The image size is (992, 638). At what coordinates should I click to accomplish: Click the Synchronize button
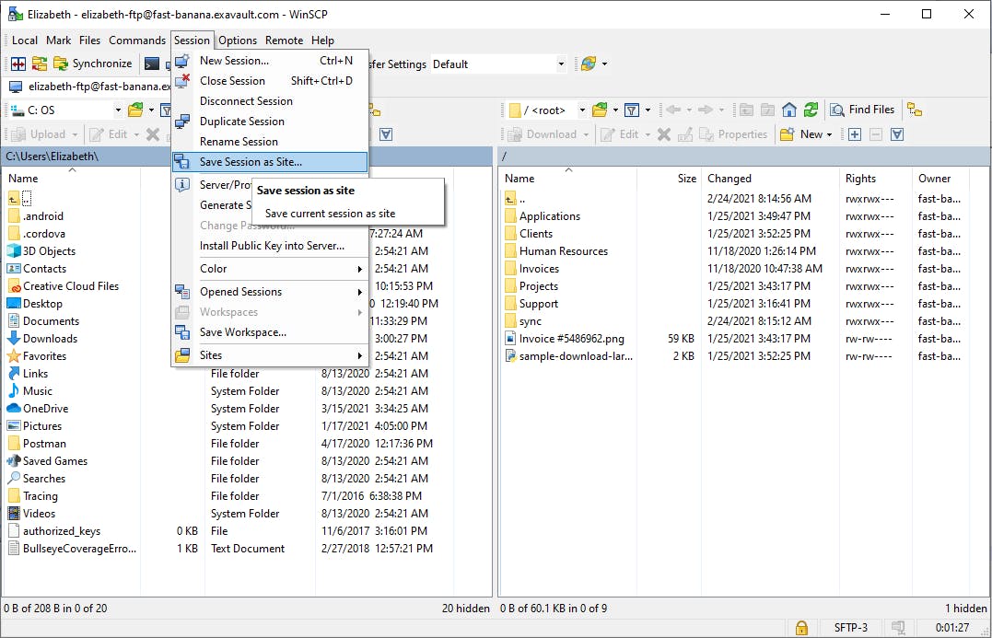tap(93, 64)
